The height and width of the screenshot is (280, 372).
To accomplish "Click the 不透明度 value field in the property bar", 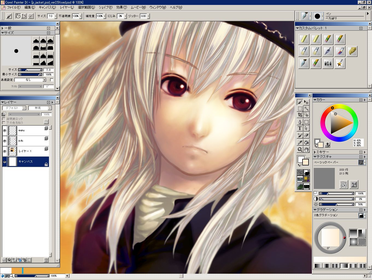I will point(75,16).
